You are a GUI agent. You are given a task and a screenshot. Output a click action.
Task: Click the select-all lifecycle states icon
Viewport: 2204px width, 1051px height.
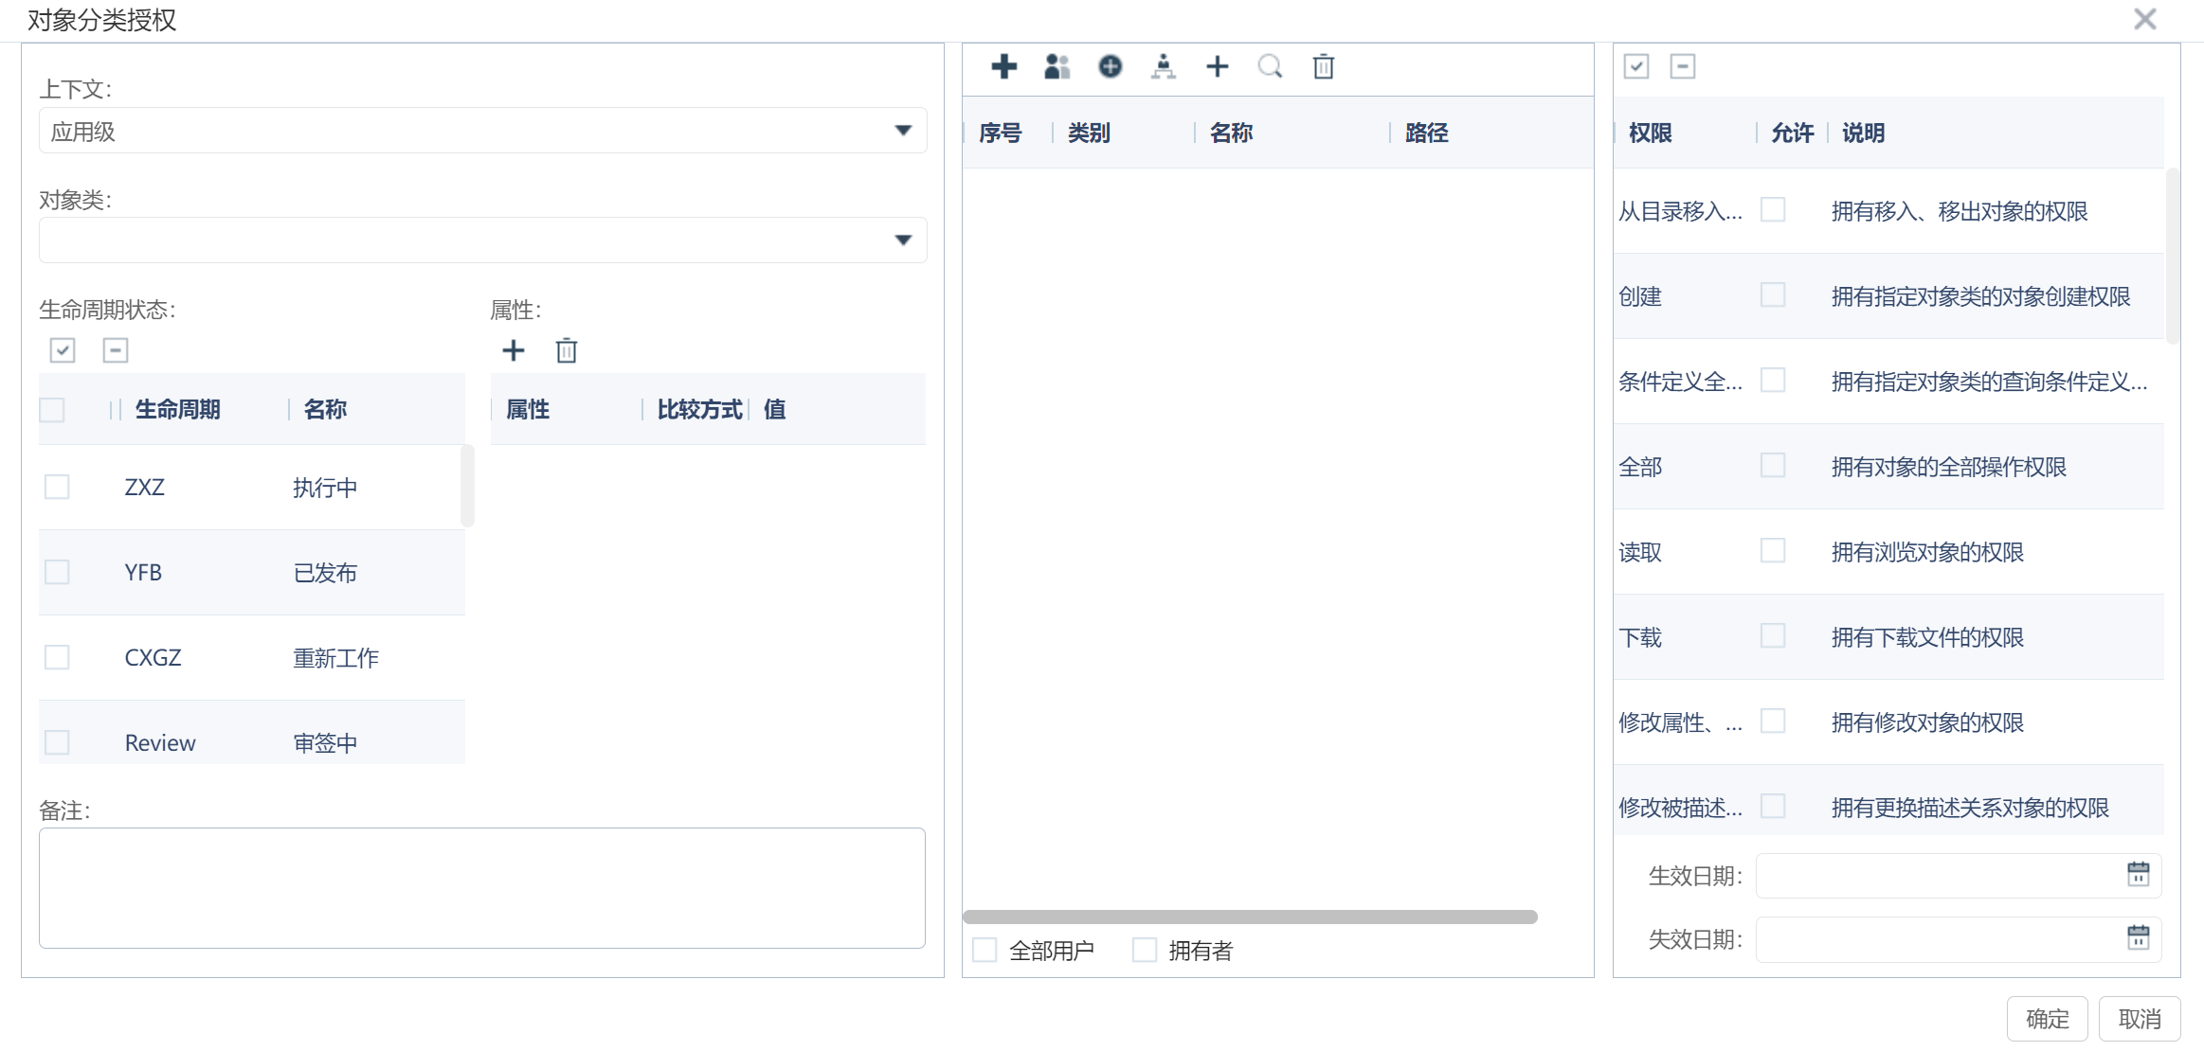click(x=63, y=350)
